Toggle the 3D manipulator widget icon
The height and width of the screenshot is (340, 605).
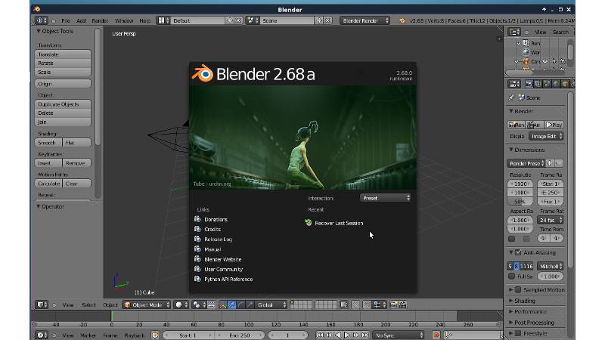tap(222, 304)
